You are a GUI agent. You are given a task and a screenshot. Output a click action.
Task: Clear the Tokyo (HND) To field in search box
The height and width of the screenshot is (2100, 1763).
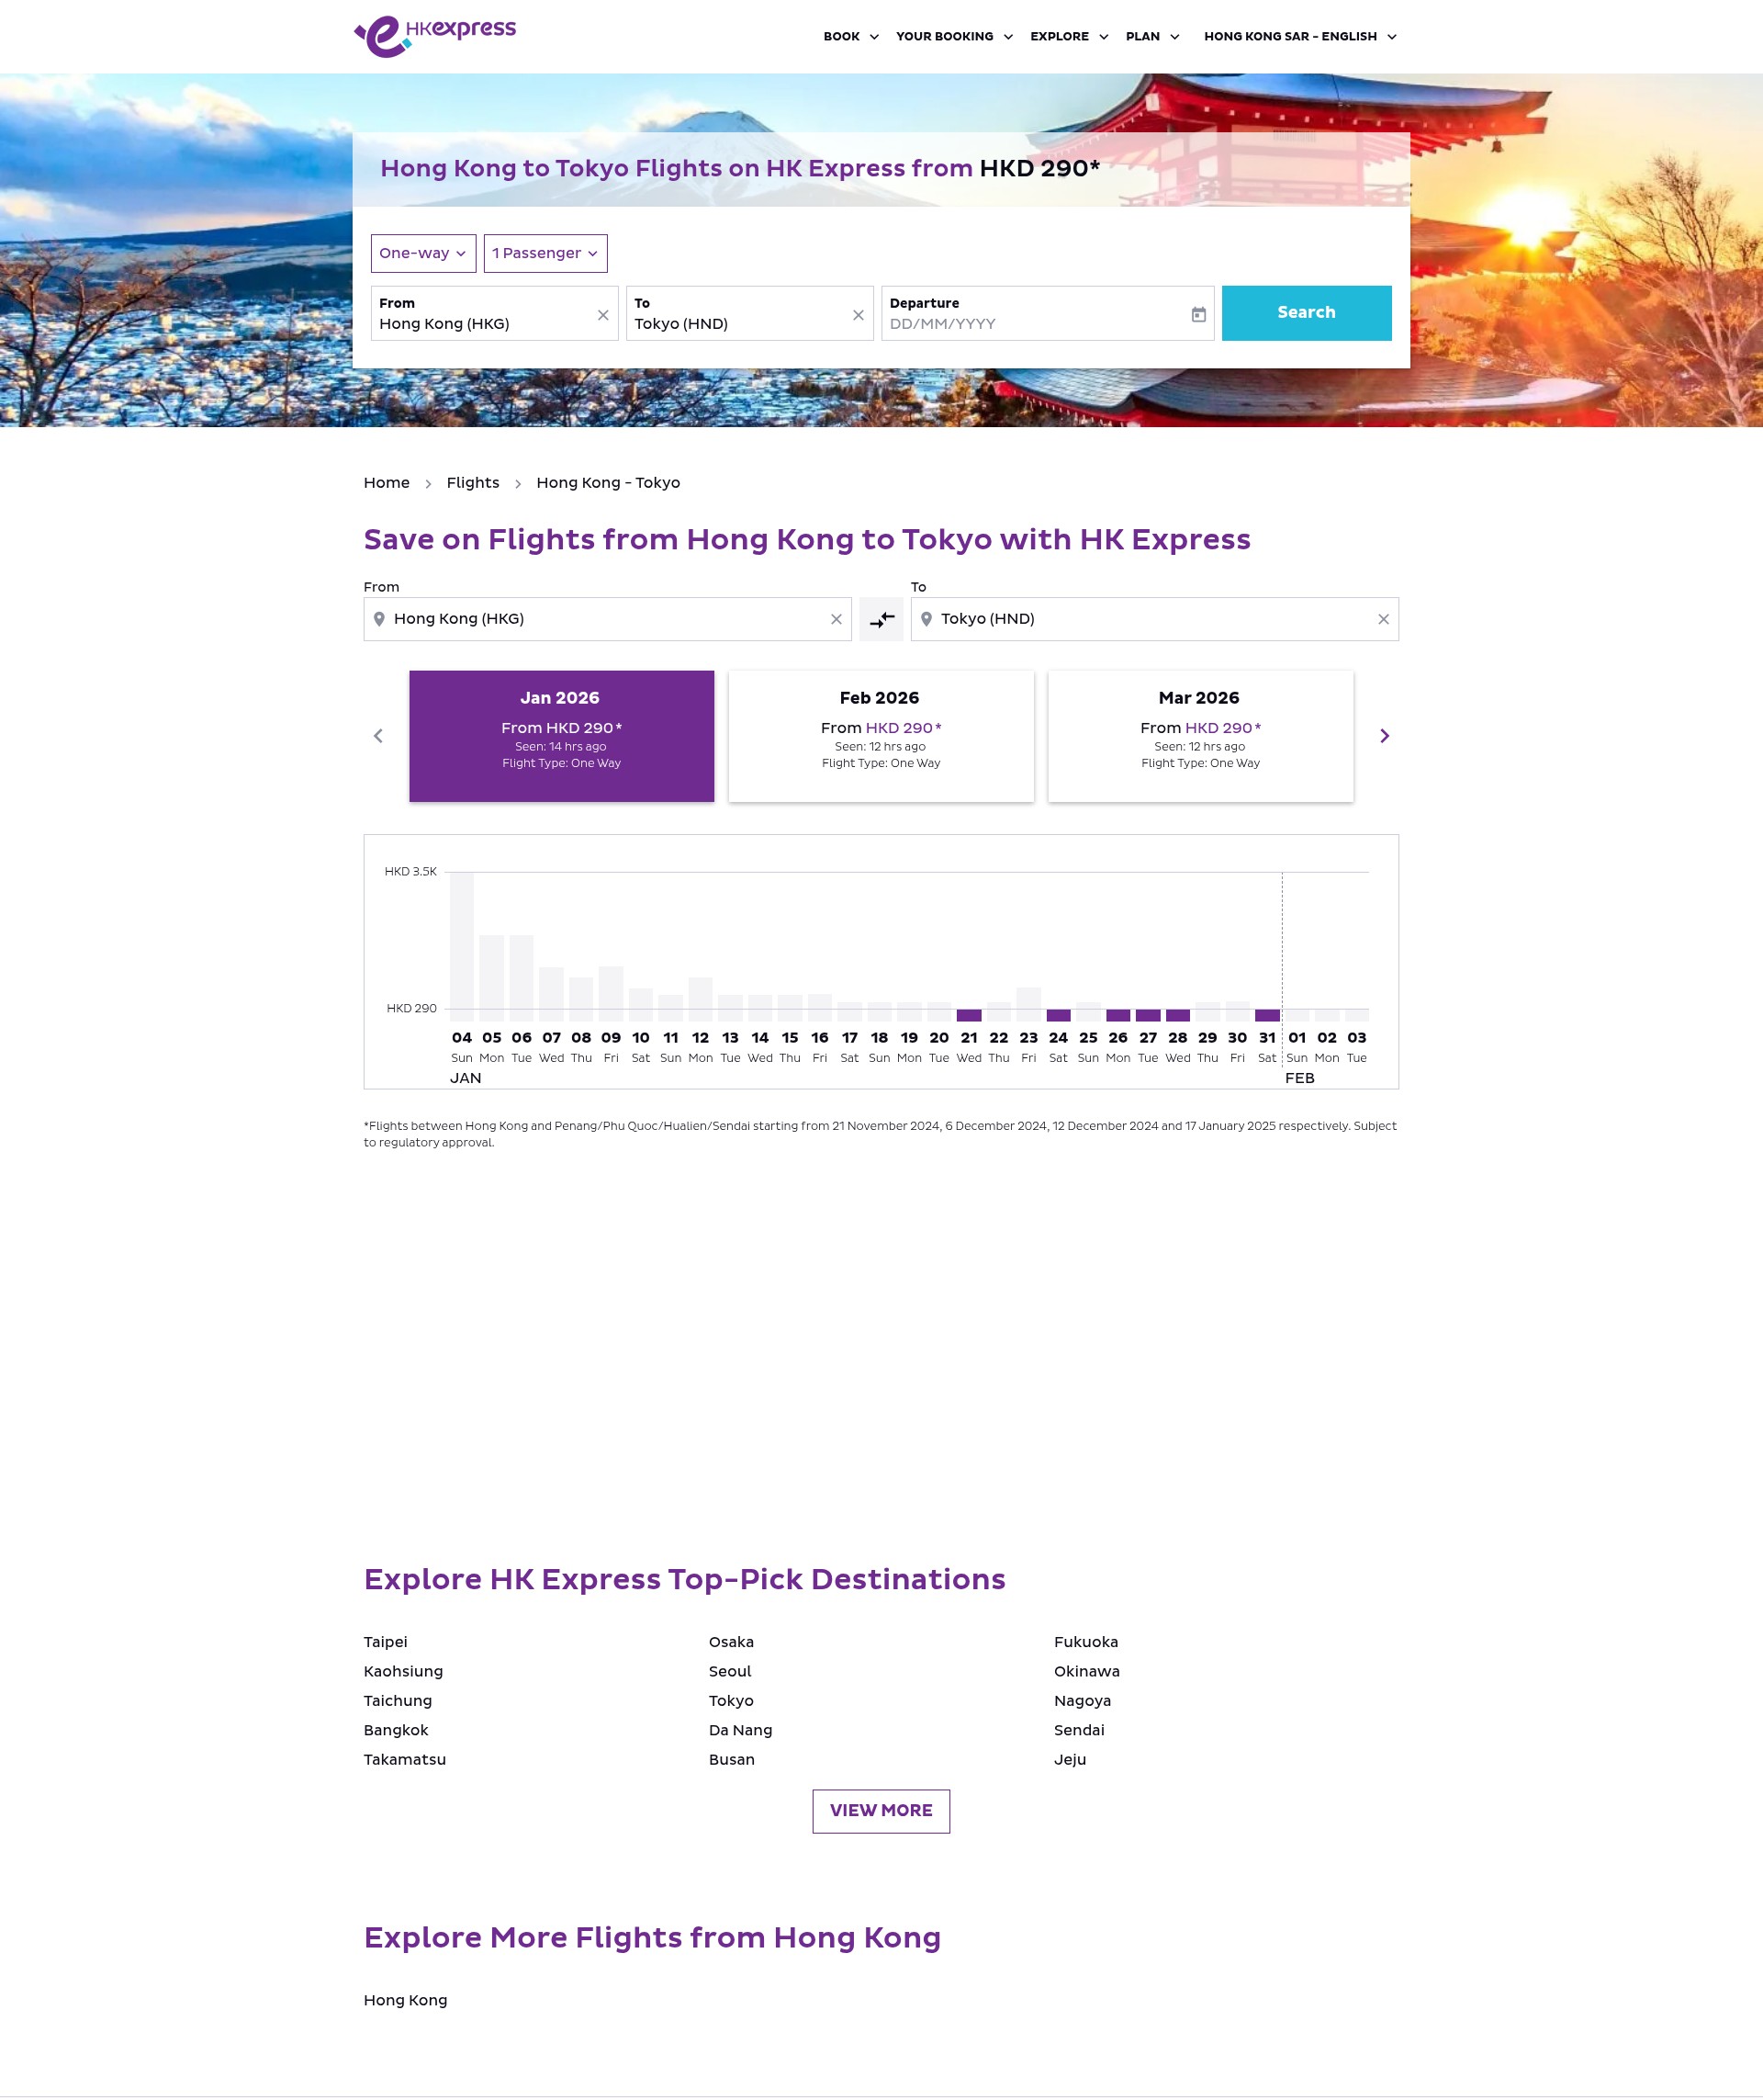point(858,315)
